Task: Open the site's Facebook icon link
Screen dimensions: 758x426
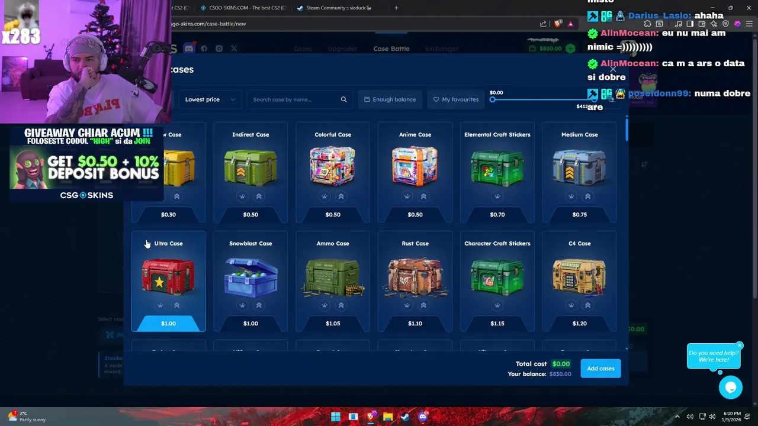Action: [x=204, y=49]
